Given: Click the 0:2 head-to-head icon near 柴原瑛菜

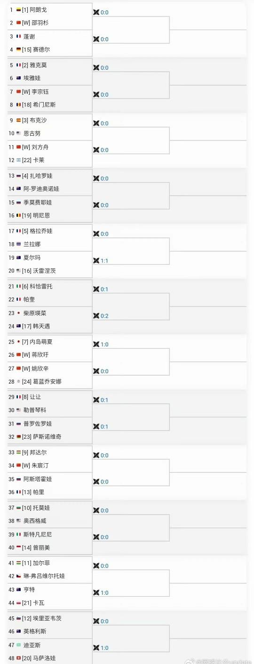Looking at the screenshot, I should tap(96, 316).
